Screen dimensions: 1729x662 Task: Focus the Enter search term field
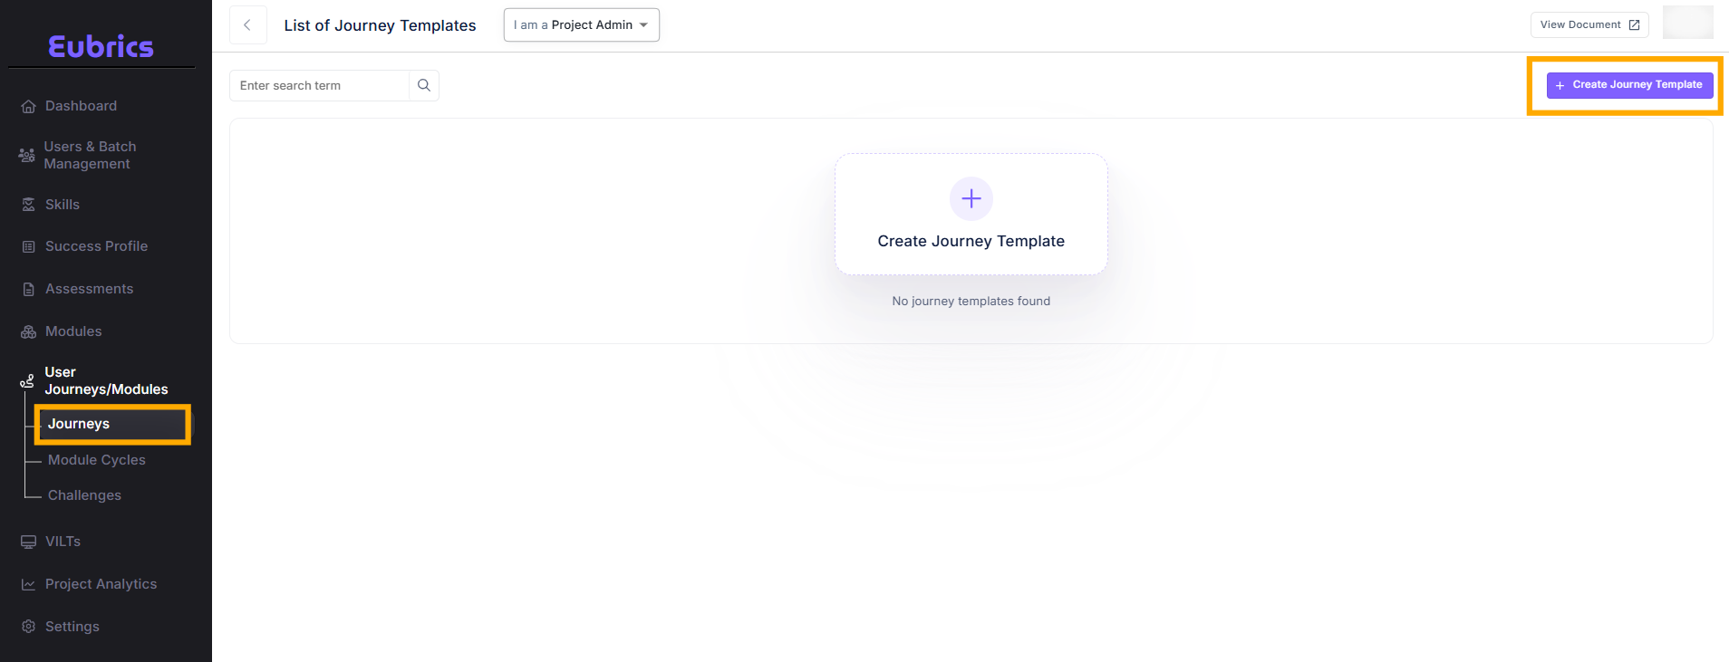point(319,85)
